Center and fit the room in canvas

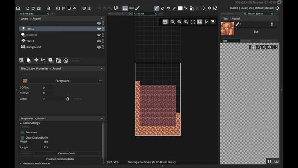193,22
